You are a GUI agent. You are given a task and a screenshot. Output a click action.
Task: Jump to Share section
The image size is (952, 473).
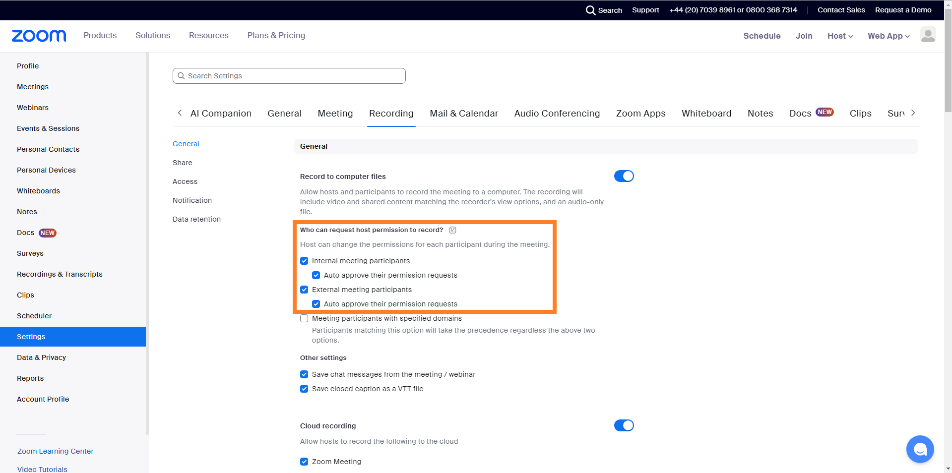[x=183, y=163]
